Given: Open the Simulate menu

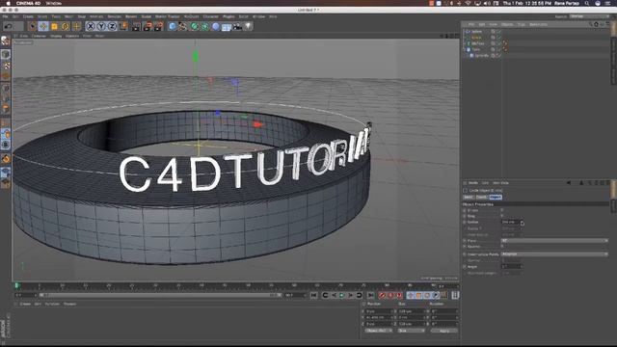Looking at the screenshot, I should click(115, 16).
